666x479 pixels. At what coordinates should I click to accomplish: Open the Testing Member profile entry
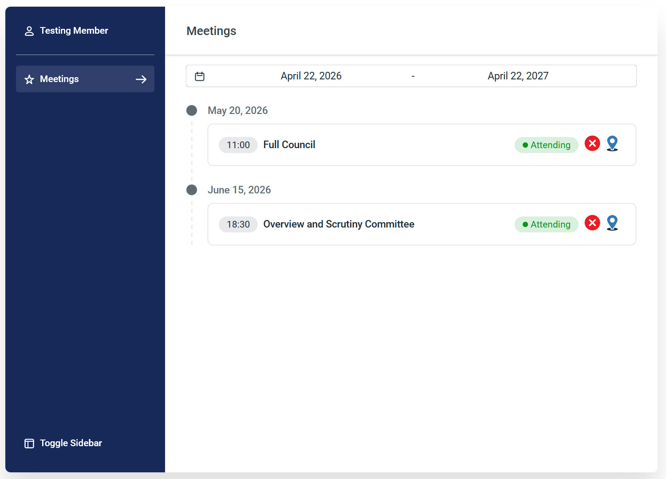[67, 31]
